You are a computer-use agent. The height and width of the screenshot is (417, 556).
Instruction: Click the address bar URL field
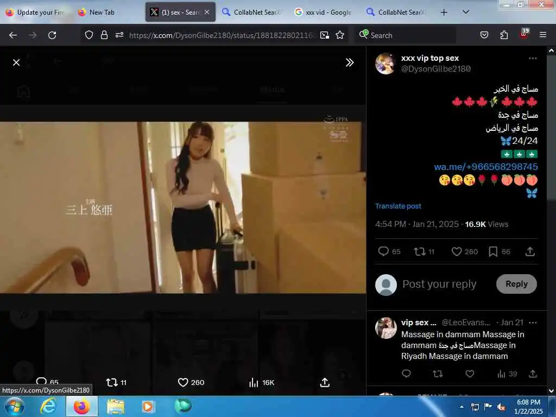tap(222, 35)
